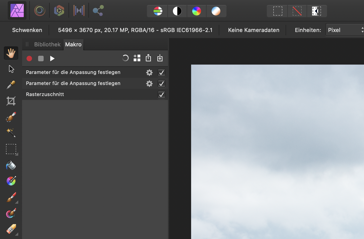Select the Rasterzuschnitt macro step row

click(x=95, y=94)
